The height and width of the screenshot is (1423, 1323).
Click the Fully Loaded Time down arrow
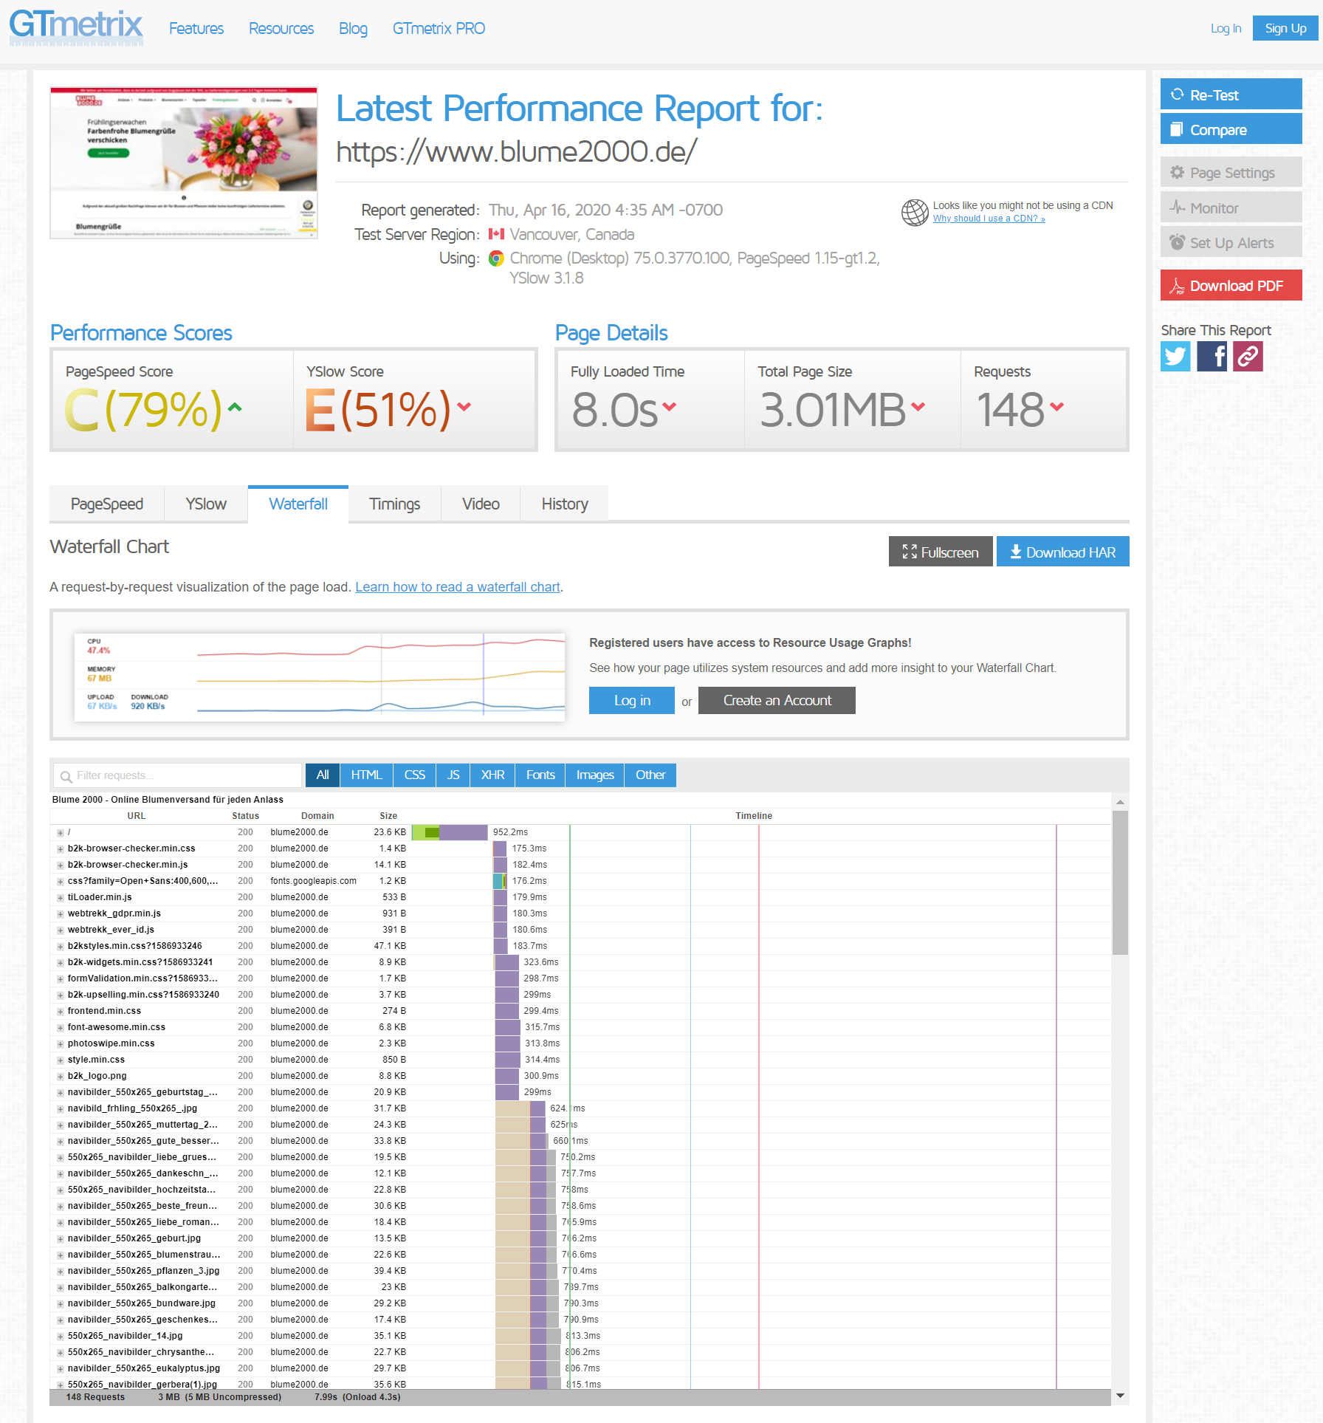(669, 406)
